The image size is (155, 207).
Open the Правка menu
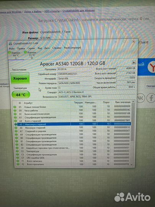tap(21, 48)
